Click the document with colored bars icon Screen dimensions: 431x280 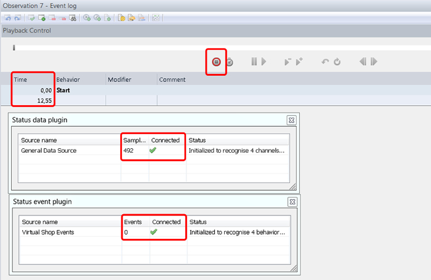coord(142,18)
